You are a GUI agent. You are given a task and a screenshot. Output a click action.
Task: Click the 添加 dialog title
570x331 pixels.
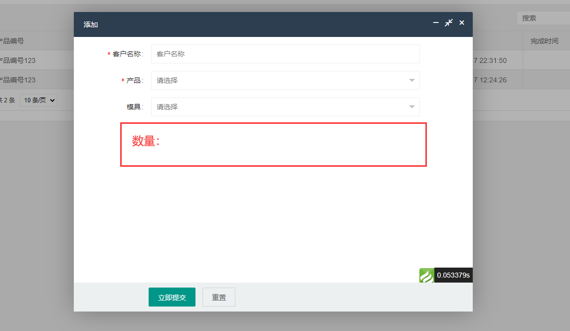(91, 24)
